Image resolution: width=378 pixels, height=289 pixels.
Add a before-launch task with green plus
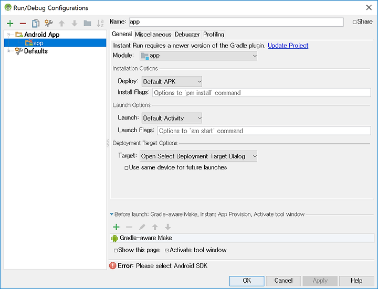coord(116,227)
